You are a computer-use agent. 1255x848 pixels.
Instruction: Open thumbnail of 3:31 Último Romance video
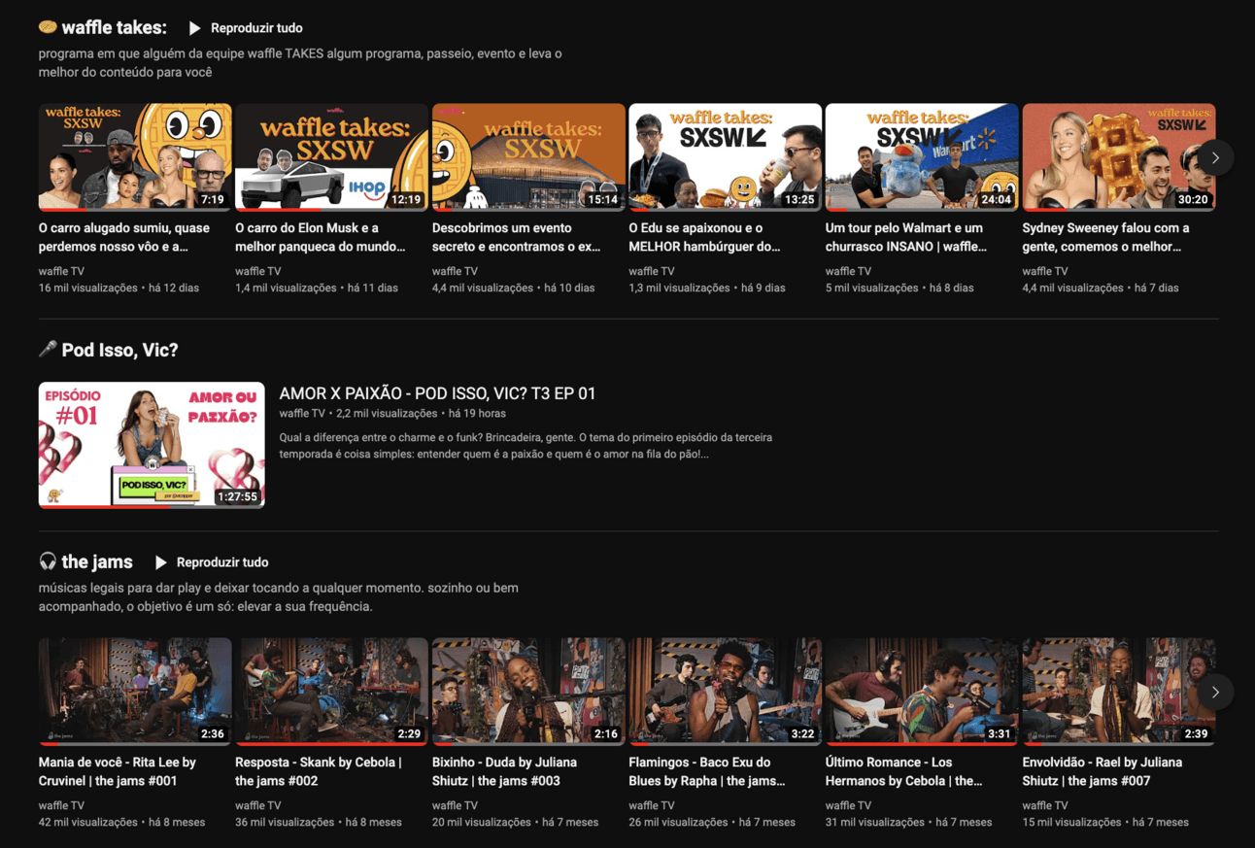pyautogui.click(x=922, y=692)
